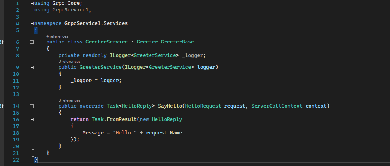Viewport: 390px width, 166px height.
Task: Collapse the return Task.FromResult statement block
Action: point(32,119)
